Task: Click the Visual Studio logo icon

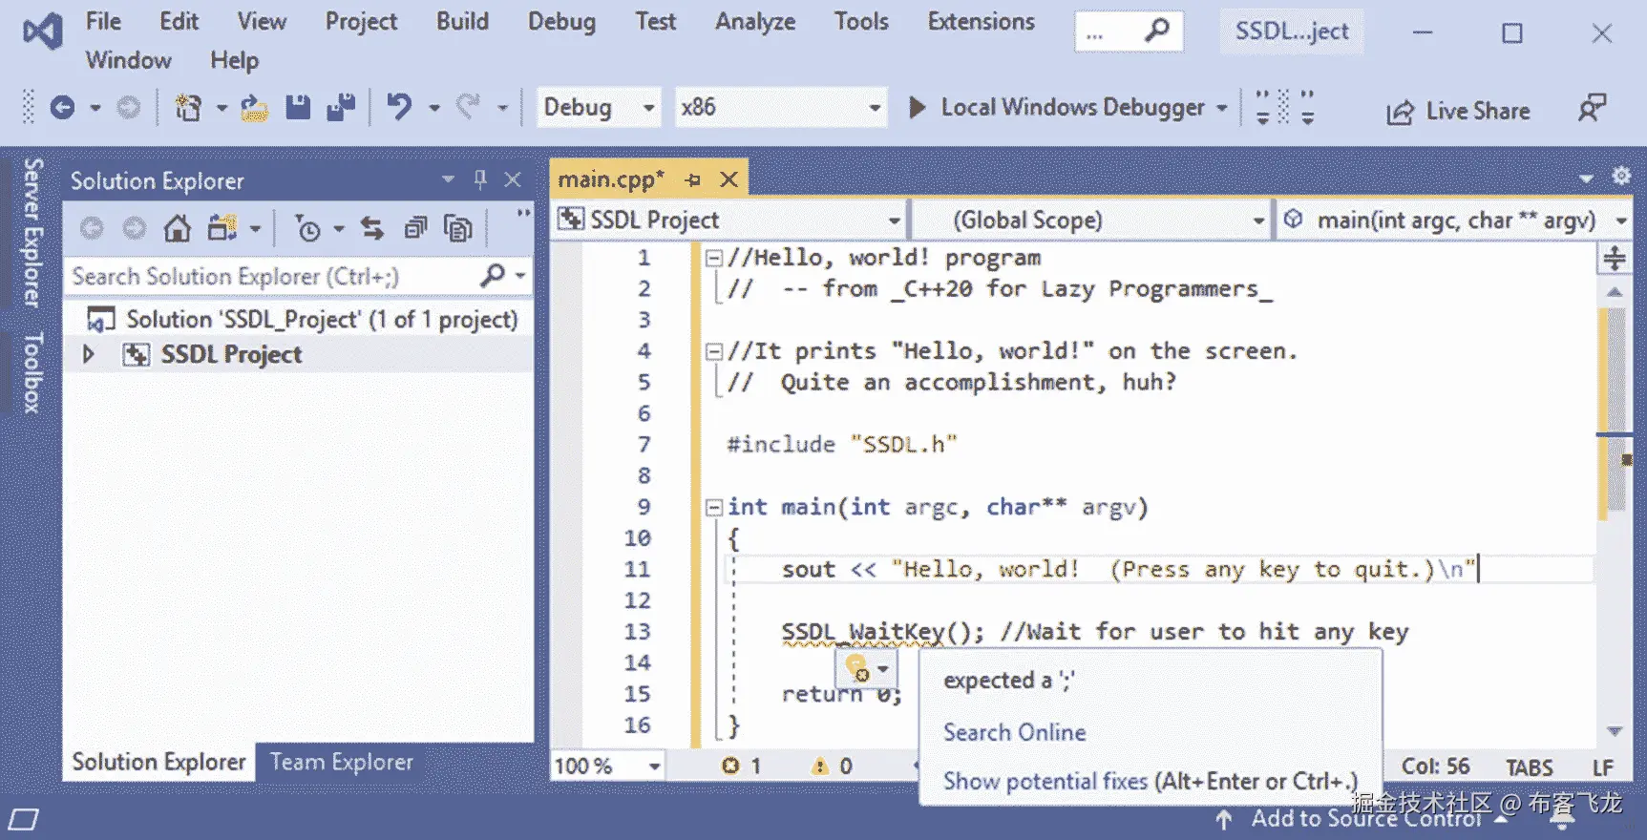Action: (42, 32)
